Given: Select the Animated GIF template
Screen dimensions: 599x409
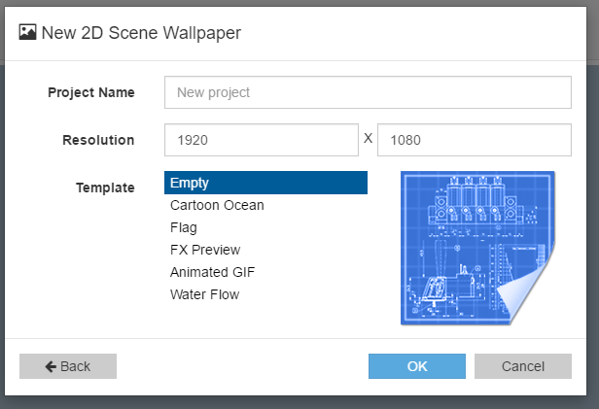Looking at the screenshot, I should (212, 272).
